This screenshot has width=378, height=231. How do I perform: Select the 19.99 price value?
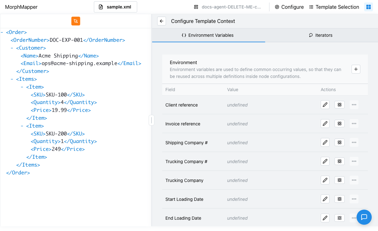point(59,110)
